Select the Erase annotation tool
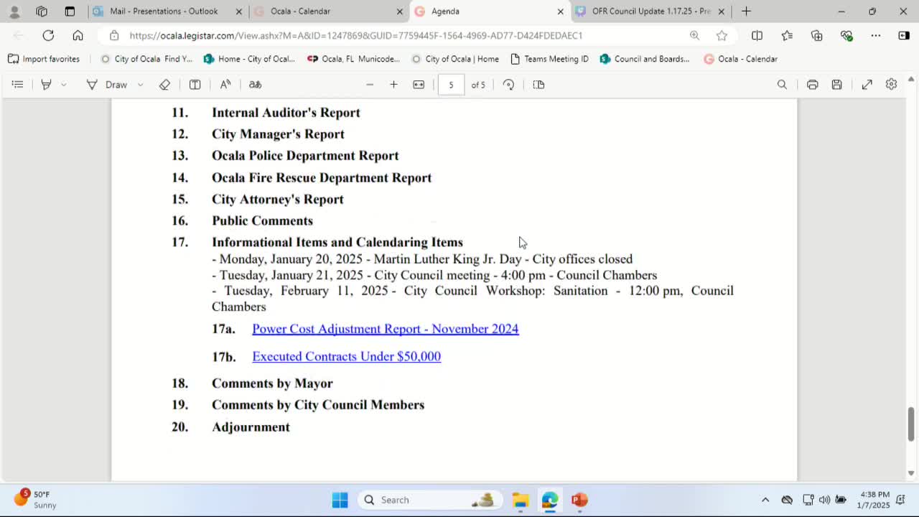Image resolution: width=919 pixels, height=517 pixels. pos(164,84)
